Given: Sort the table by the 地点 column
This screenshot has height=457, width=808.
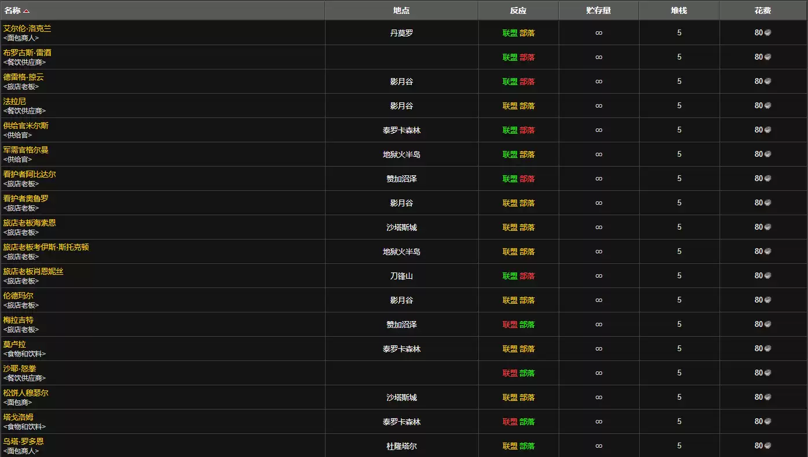Looking at the screenshot, I should [401, 10].
